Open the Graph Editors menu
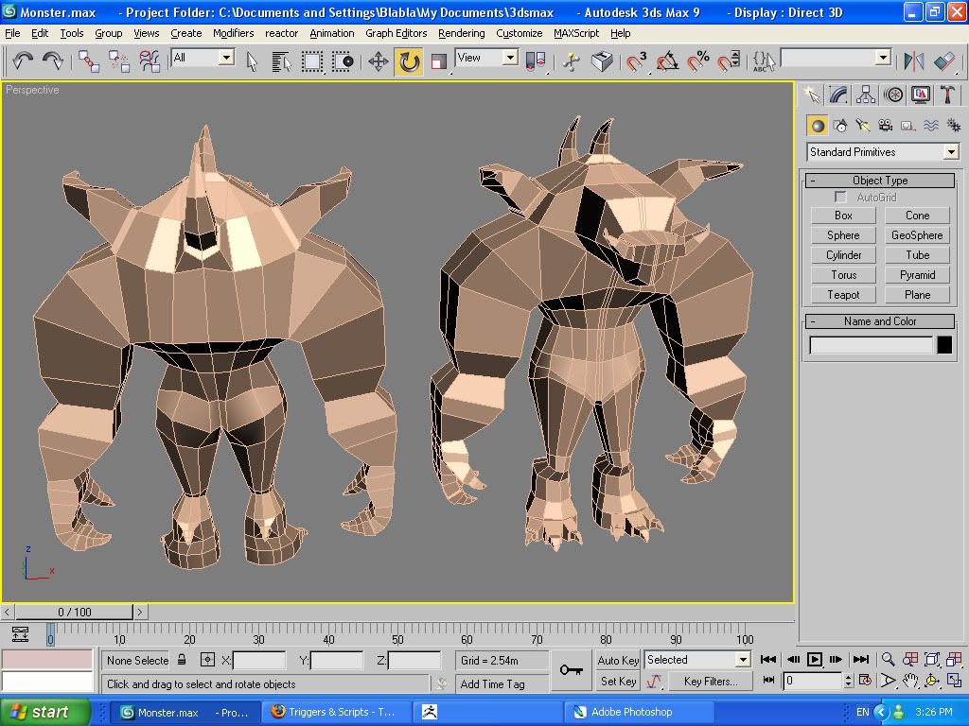This screenshot has width=969, height=726. pos(396,33)
